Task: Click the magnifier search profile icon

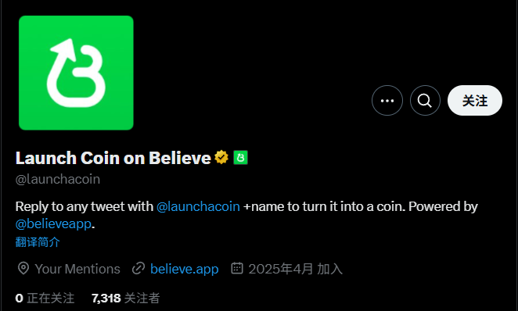Action: coord(425,101)
